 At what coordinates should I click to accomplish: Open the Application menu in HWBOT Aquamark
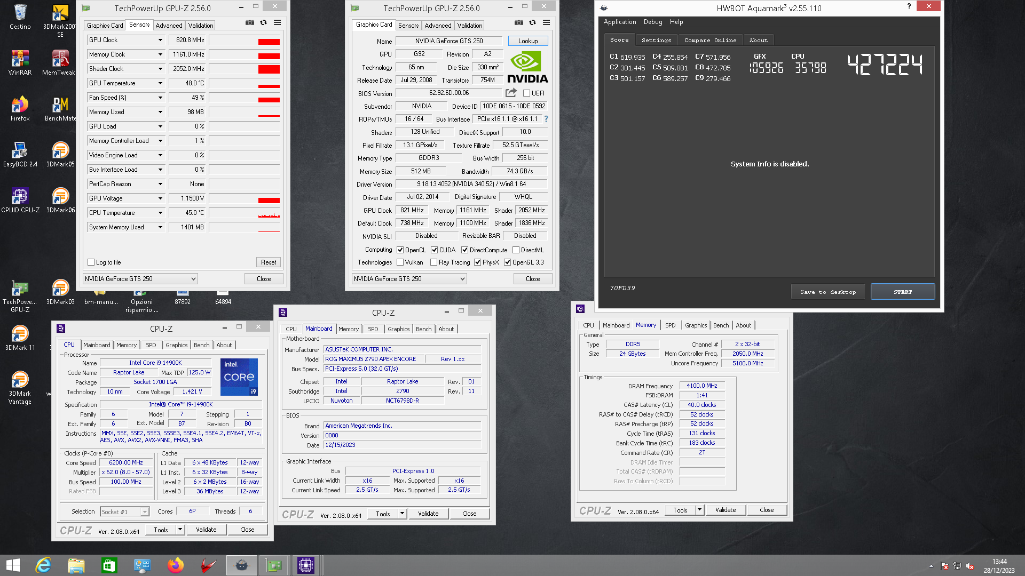[619, 22]
